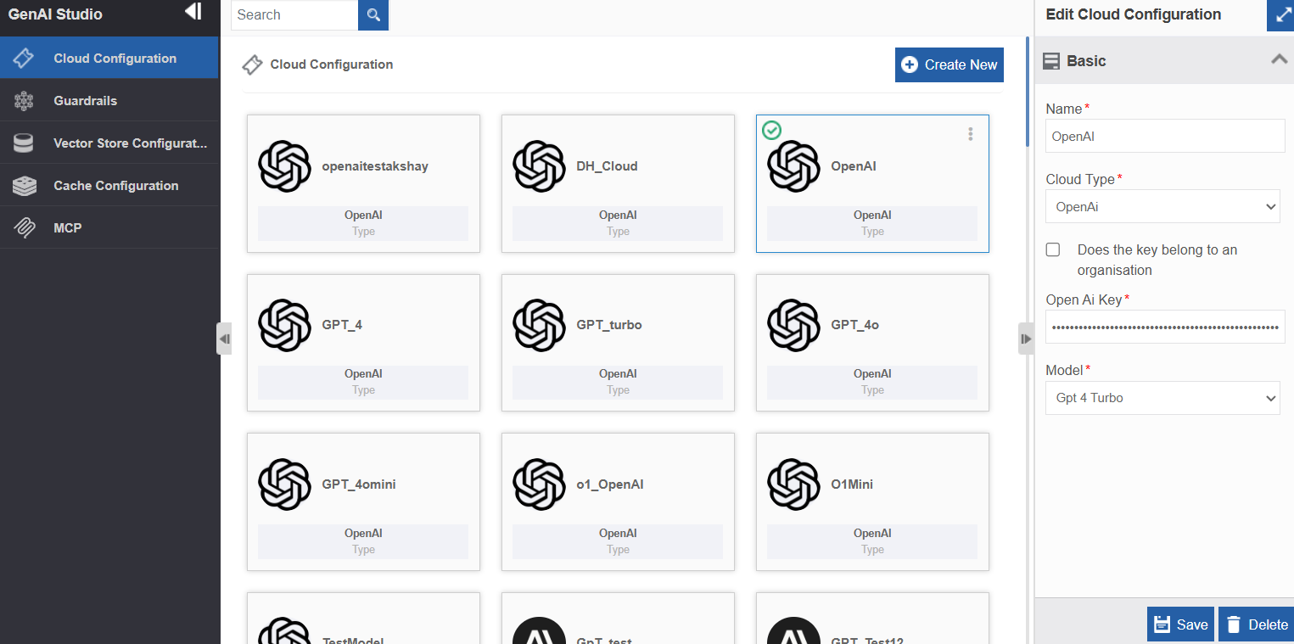Click the OpenAI logo on O1Mini card
Image resolution: width=1294 pixels, height=644 pixels.
(x=793, y=484)
